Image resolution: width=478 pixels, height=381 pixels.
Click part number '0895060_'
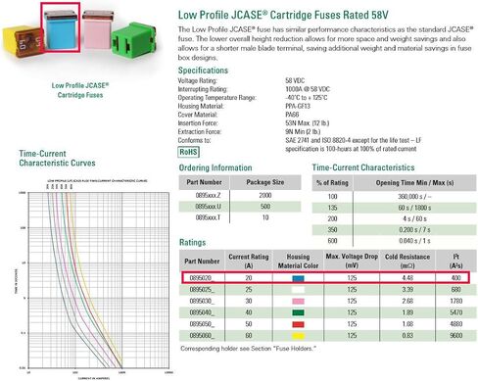pyautogui.click(x=202, y=336)
